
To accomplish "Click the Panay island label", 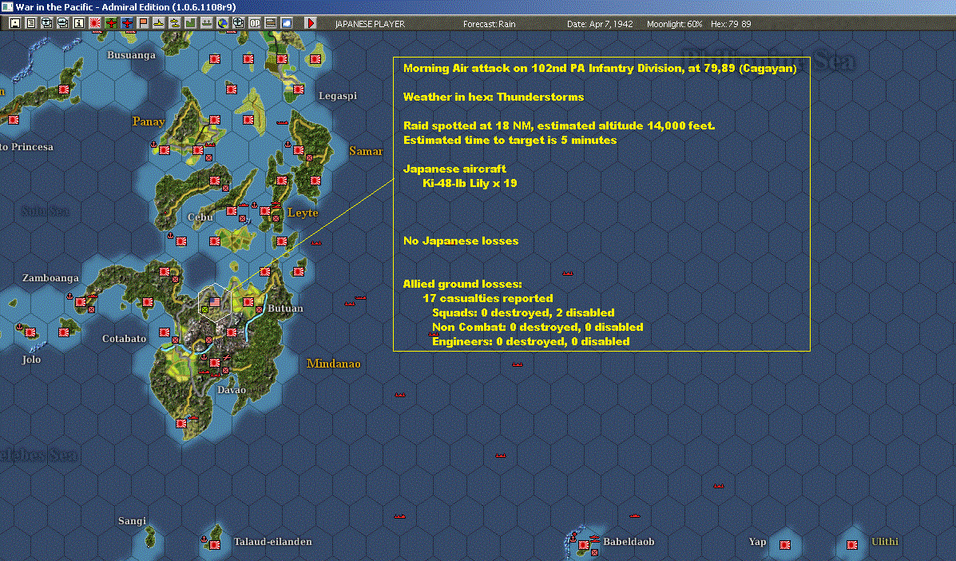I will 149,121.
